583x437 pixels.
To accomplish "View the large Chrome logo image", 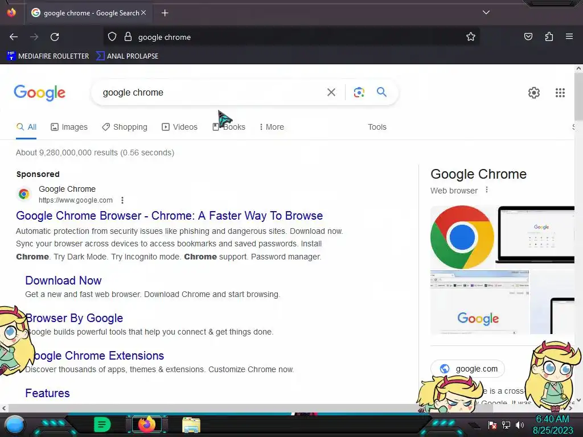I will pos(462,237).
